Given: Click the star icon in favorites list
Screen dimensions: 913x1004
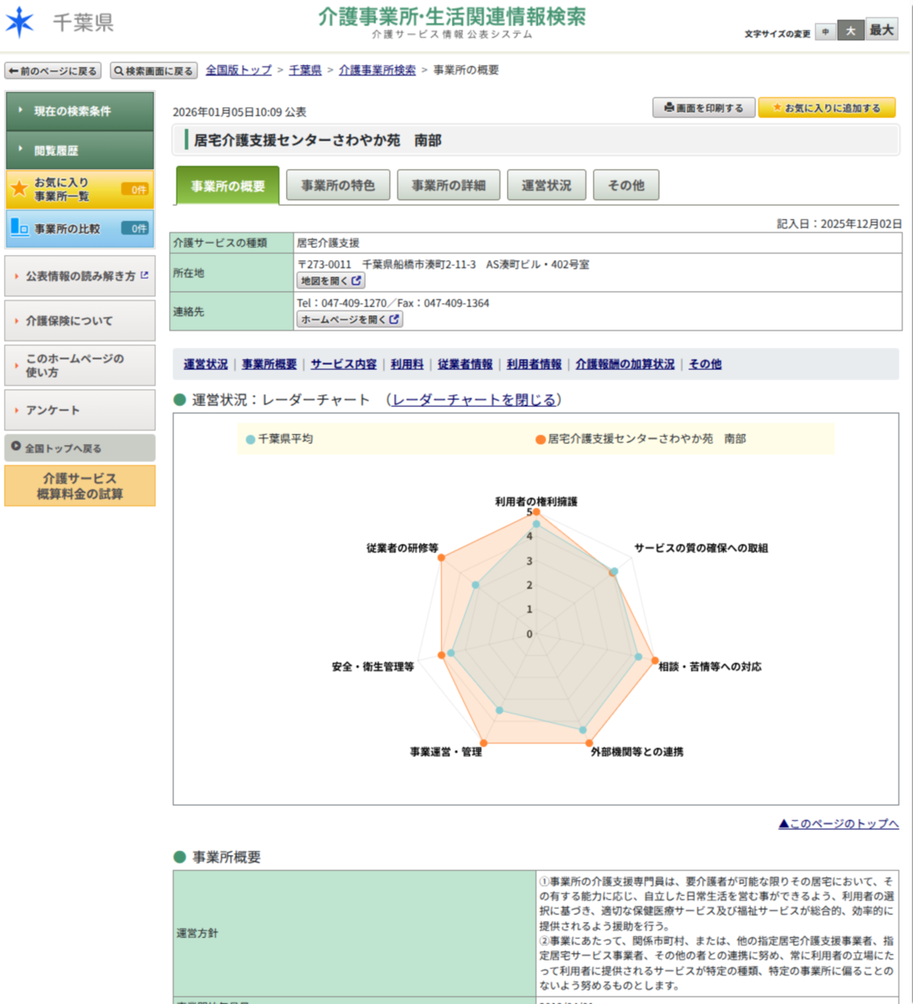Looking at the screenshot, I should tap(19, 189).
